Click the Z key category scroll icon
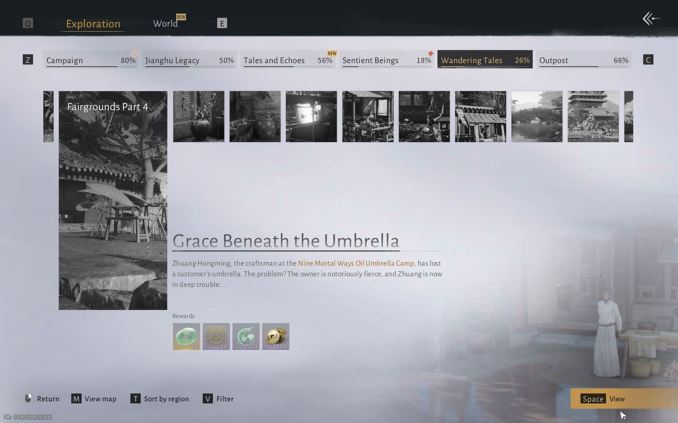Image resolution: width=678 pixels, height=423 pixels. click(28, 60)
